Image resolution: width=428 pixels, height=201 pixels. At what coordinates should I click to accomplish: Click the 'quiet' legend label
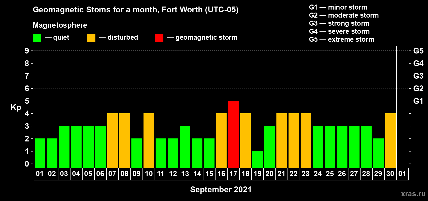tap(61, 37)
